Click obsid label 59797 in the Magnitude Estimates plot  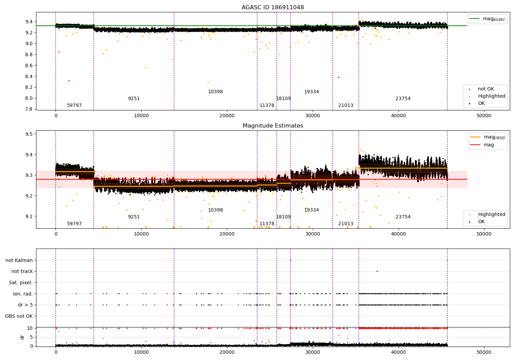point(74,224)
